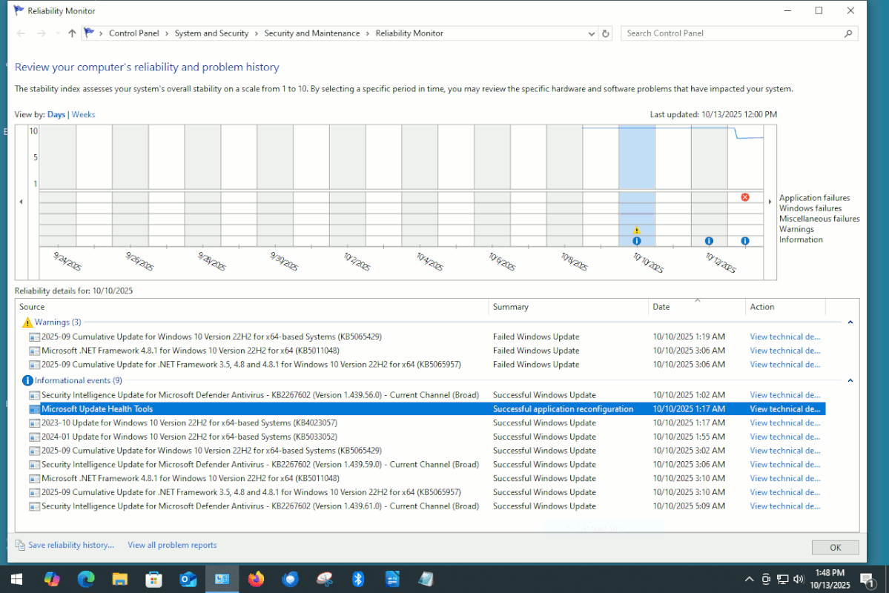Screen dimensions: 889x593
Task: Open Microsoft Store from the taskbar
Action: coord(153,579)
